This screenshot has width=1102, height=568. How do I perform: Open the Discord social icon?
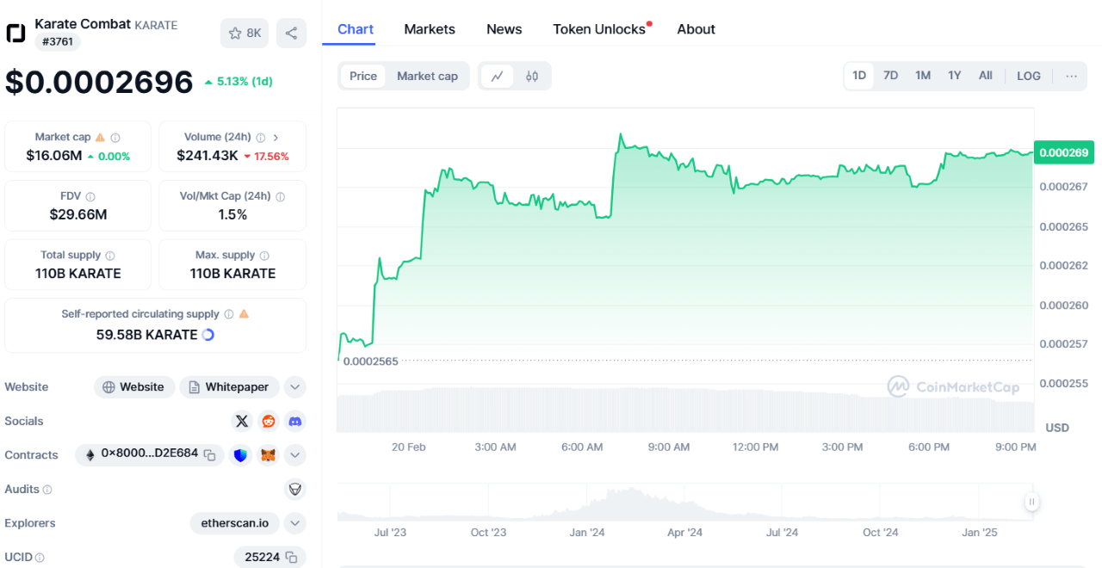[x=295, y=421]
